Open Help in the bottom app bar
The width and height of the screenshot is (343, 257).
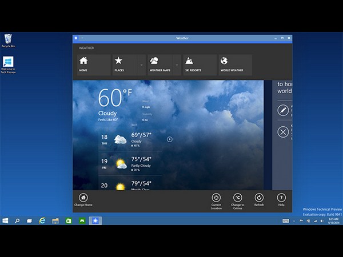[281, 200]
